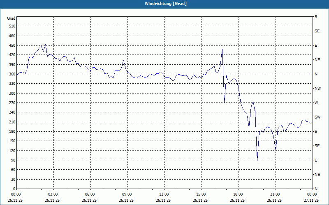Pick the 360 label on degree axis
This screenshot has height=205, width=329.
[12, 74]
